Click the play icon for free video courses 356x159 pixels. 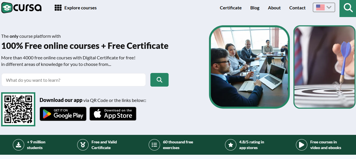[301, 145]
